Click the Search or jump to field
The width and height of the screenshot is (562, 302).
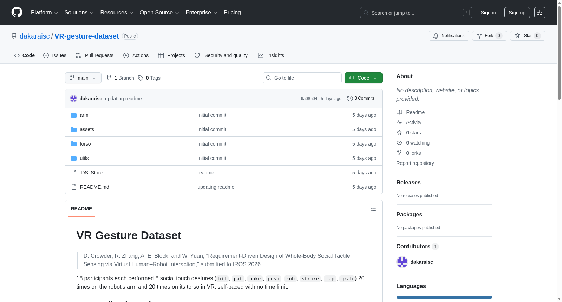(x=416, y=13)
